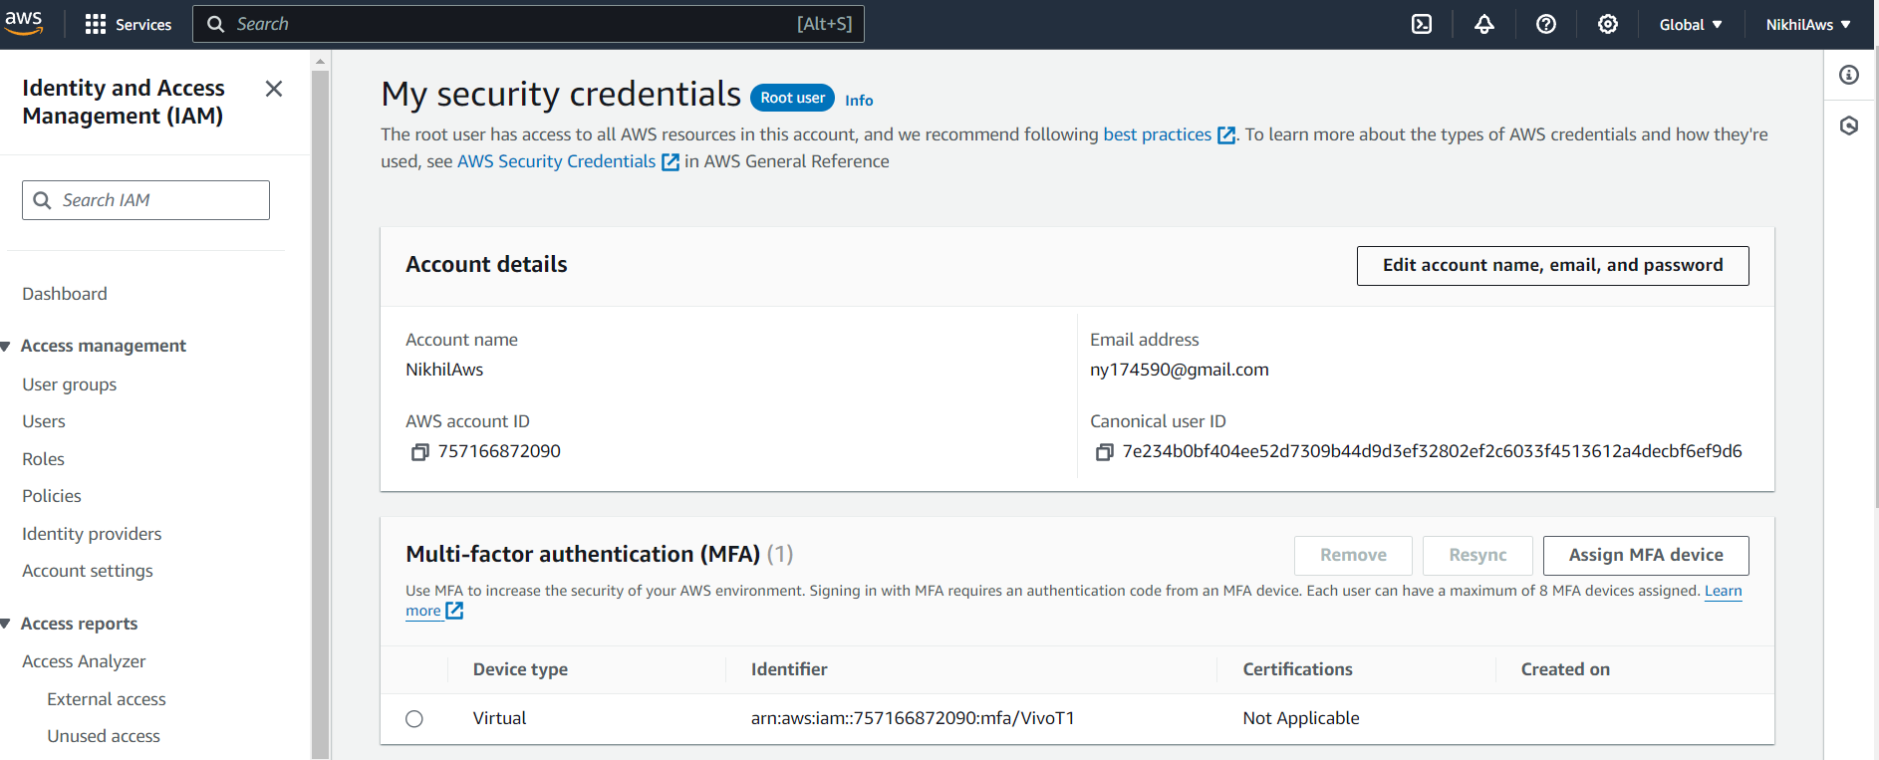1879x760 pixels.
Task: Close the IAM navigation sidebar
Action: point(274,89)
